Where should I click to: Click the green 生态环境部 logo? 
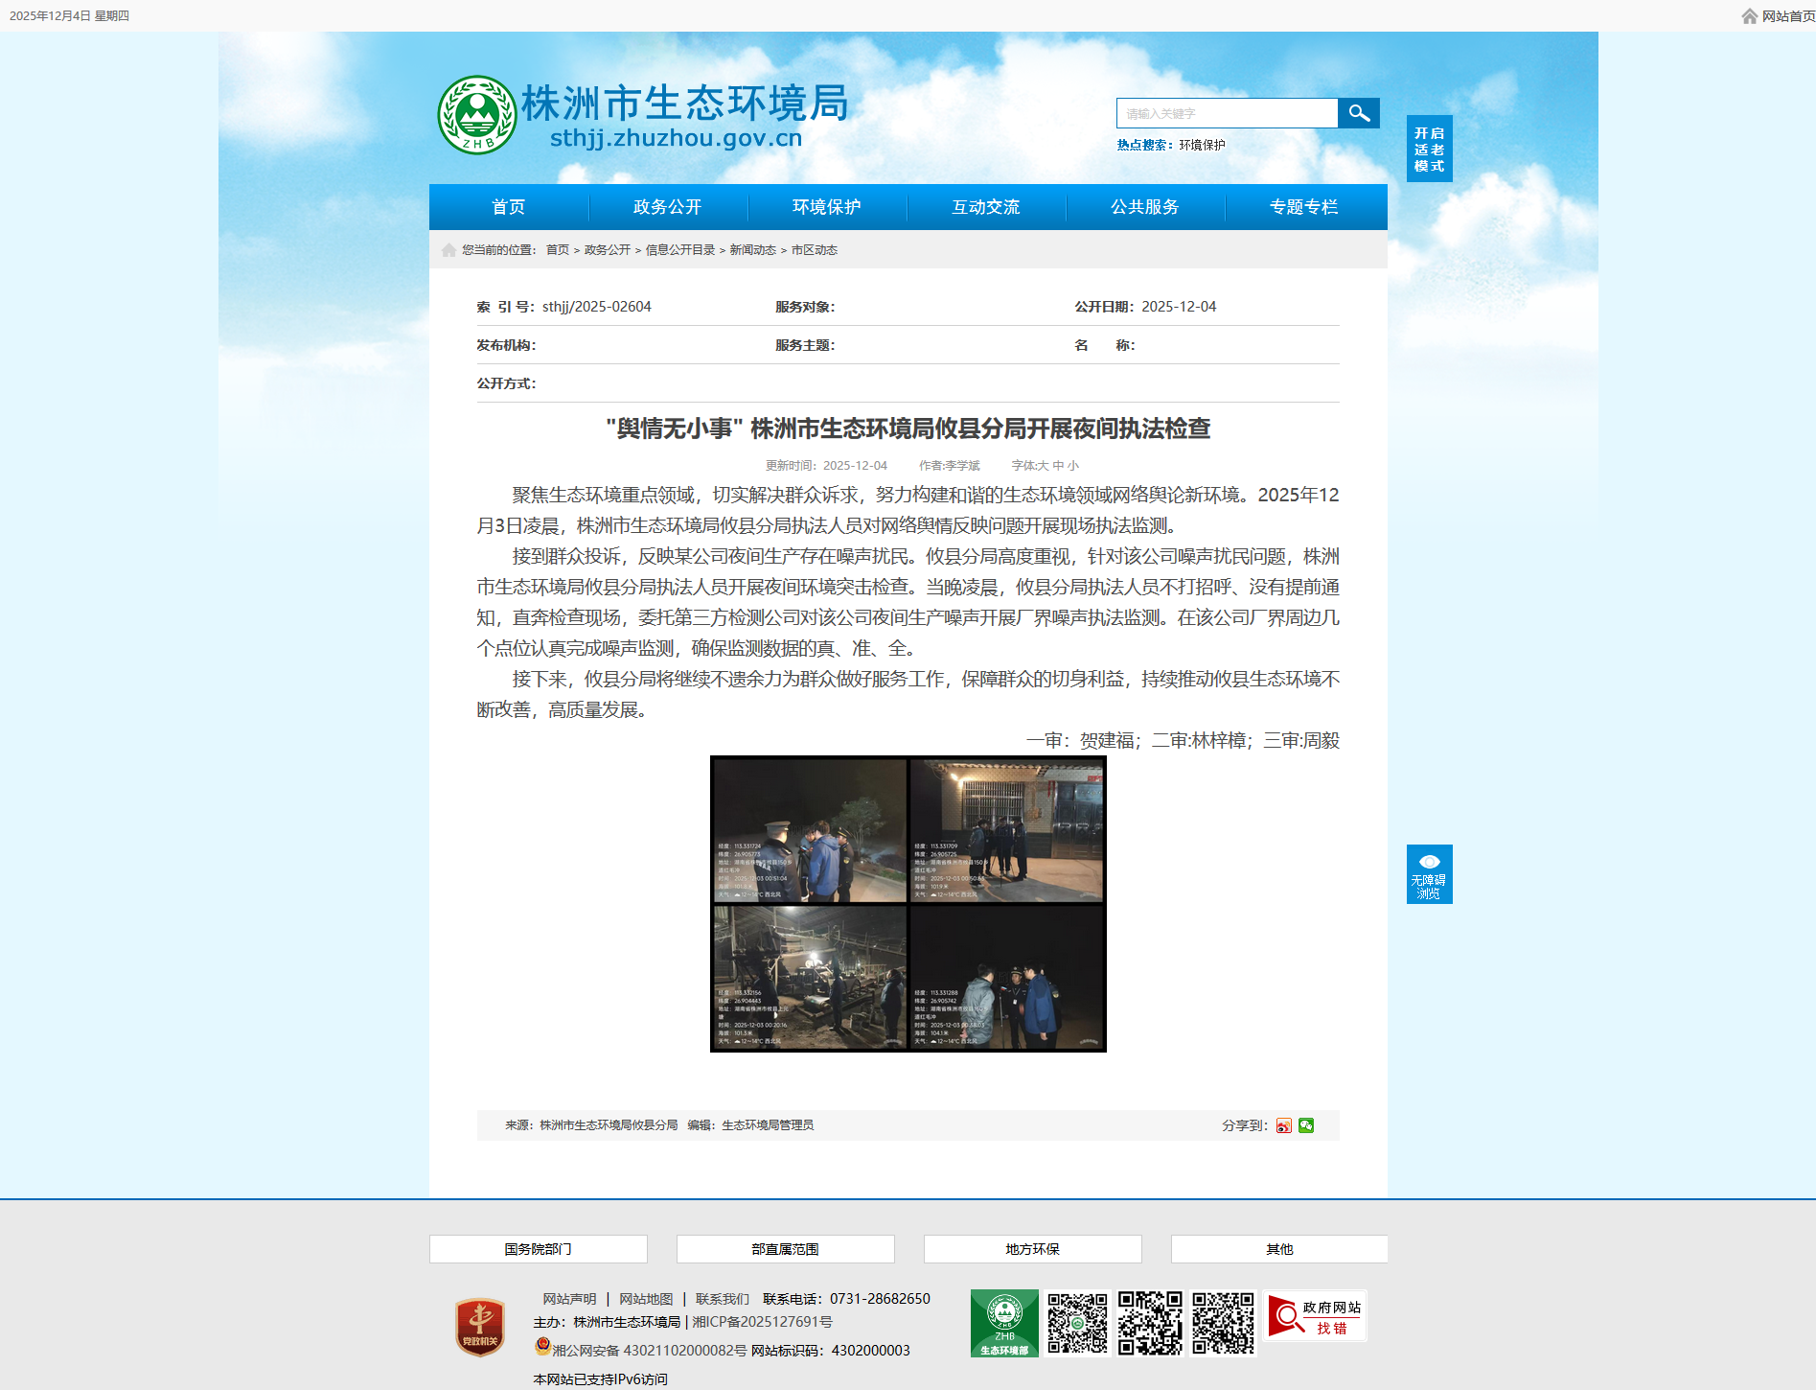(x=1003, y=1323)
